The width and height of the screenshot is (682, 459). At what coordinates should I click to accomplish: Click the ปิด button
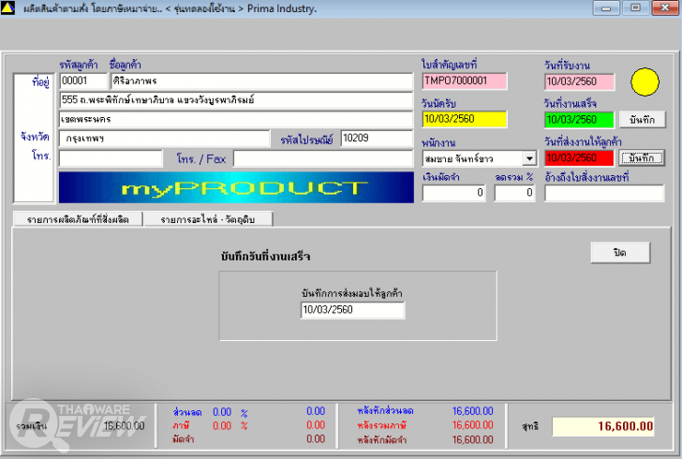[x=620, y=252]
